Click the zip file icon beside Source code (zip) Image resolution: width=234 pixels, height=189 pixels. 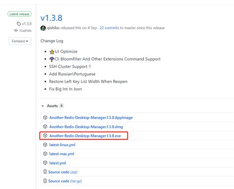45,172
